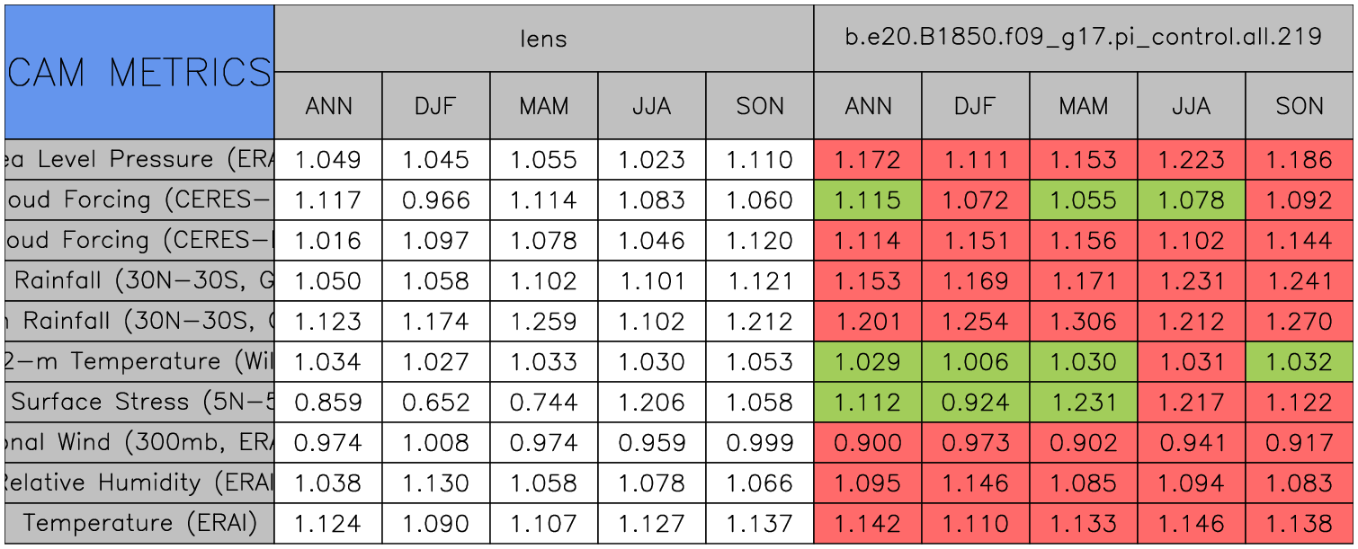Select the MAM header under lens
The image size is (1358, 549).
click(x=544, y=106)
